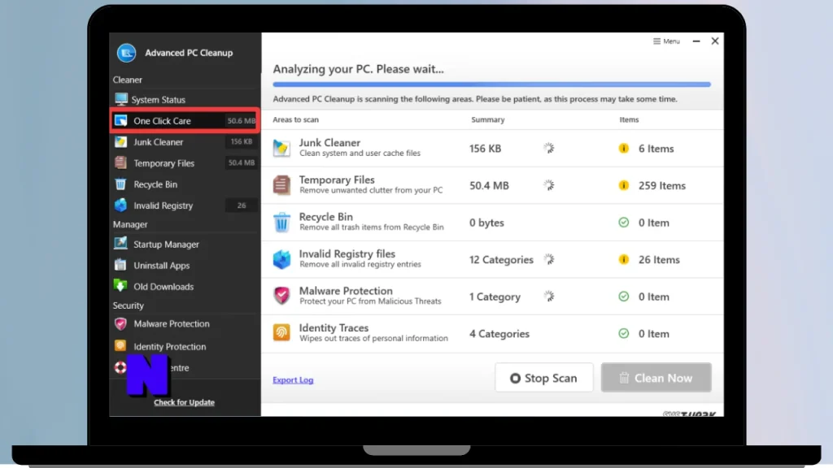Image resolution: width=833 pixels, height=468 pixels.
Task: Click the yellow warning icon beside 6 Items
Action: point(624,148)
